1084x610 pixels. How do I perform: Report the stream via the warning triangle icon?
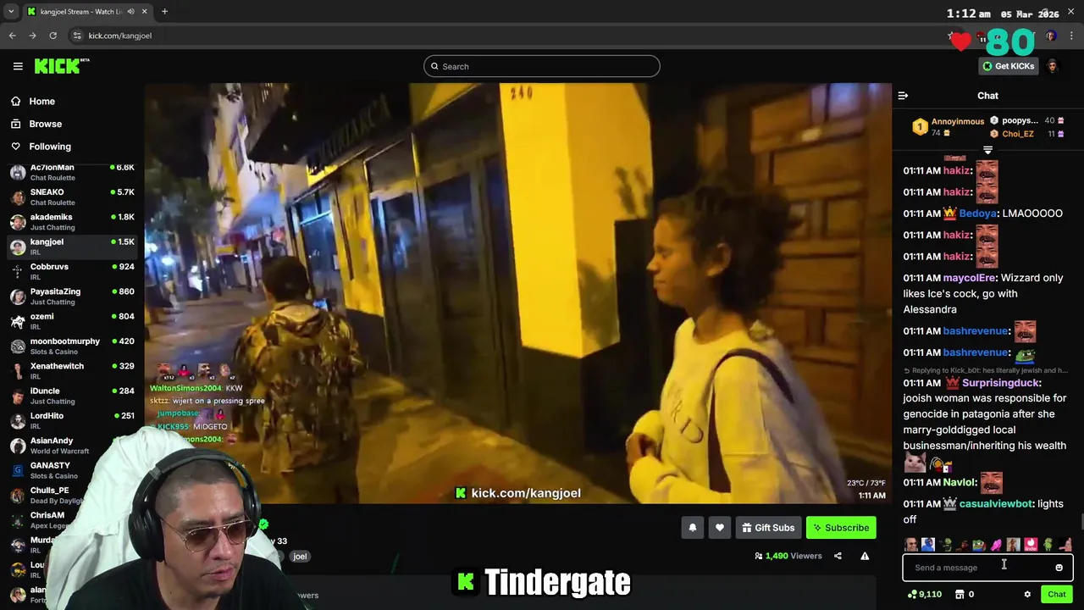pyautogui.click(x=865, y=556)
